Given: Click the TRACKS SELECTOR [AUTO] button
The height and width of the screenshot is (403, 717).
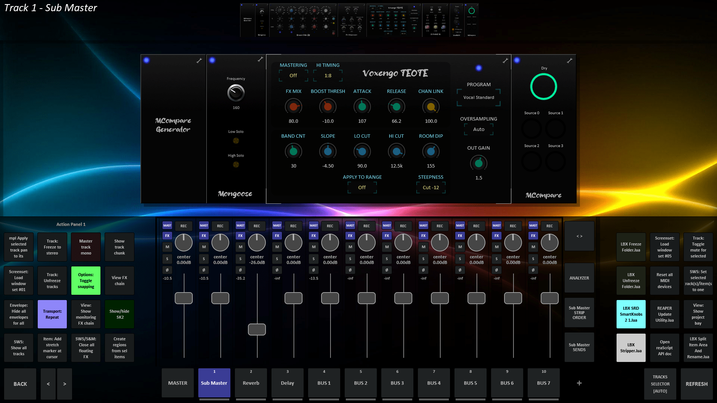Looking at the screenshot, I should tap(660, 384).
